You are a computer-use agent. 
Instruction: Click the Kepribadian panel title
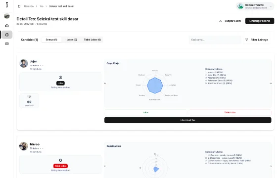click(x=114, y=146)
